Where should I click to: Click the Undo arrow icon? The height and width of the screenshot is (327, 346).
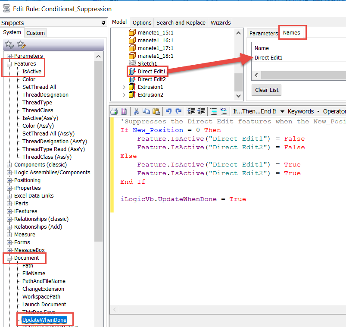coord(168,111)
